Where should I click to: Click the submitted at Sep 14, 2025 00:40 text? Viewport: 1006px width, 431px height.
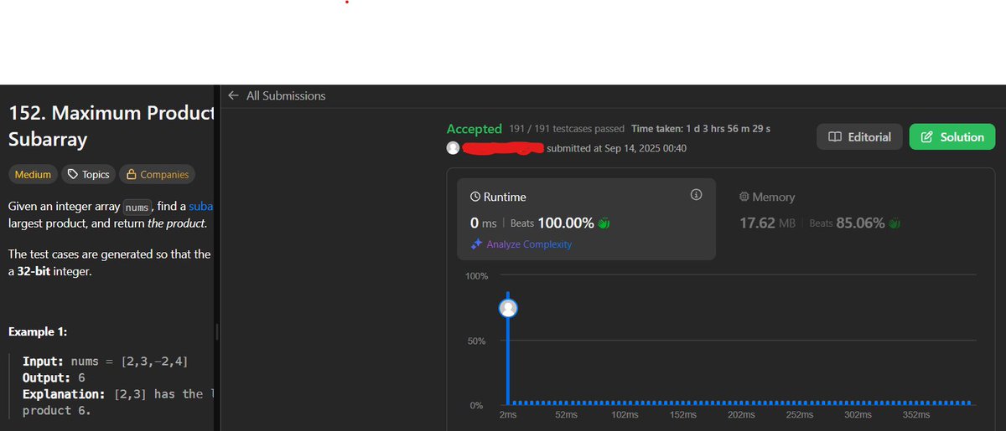[616, 148]
